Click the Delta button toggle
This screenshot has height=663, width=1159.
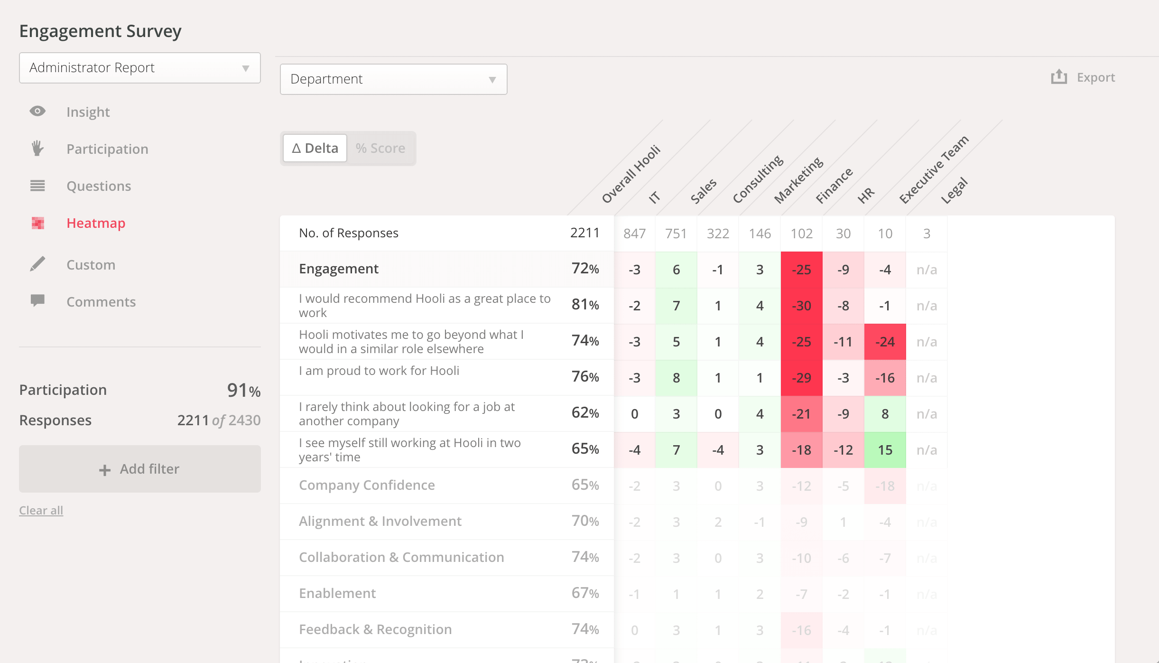pos(315,148)
